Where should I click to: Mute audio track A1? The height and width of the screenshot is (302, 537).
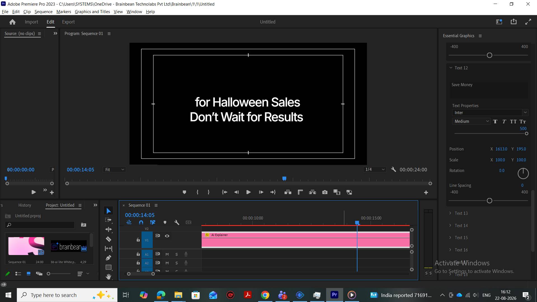(167, 254)
